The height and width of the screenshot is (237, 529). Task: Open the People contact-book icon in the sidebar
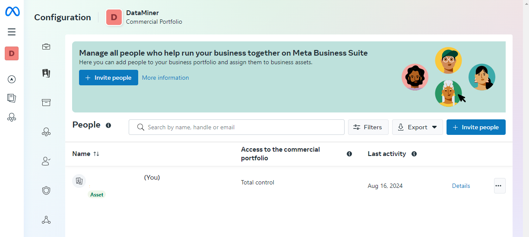[x=46, y=73]
